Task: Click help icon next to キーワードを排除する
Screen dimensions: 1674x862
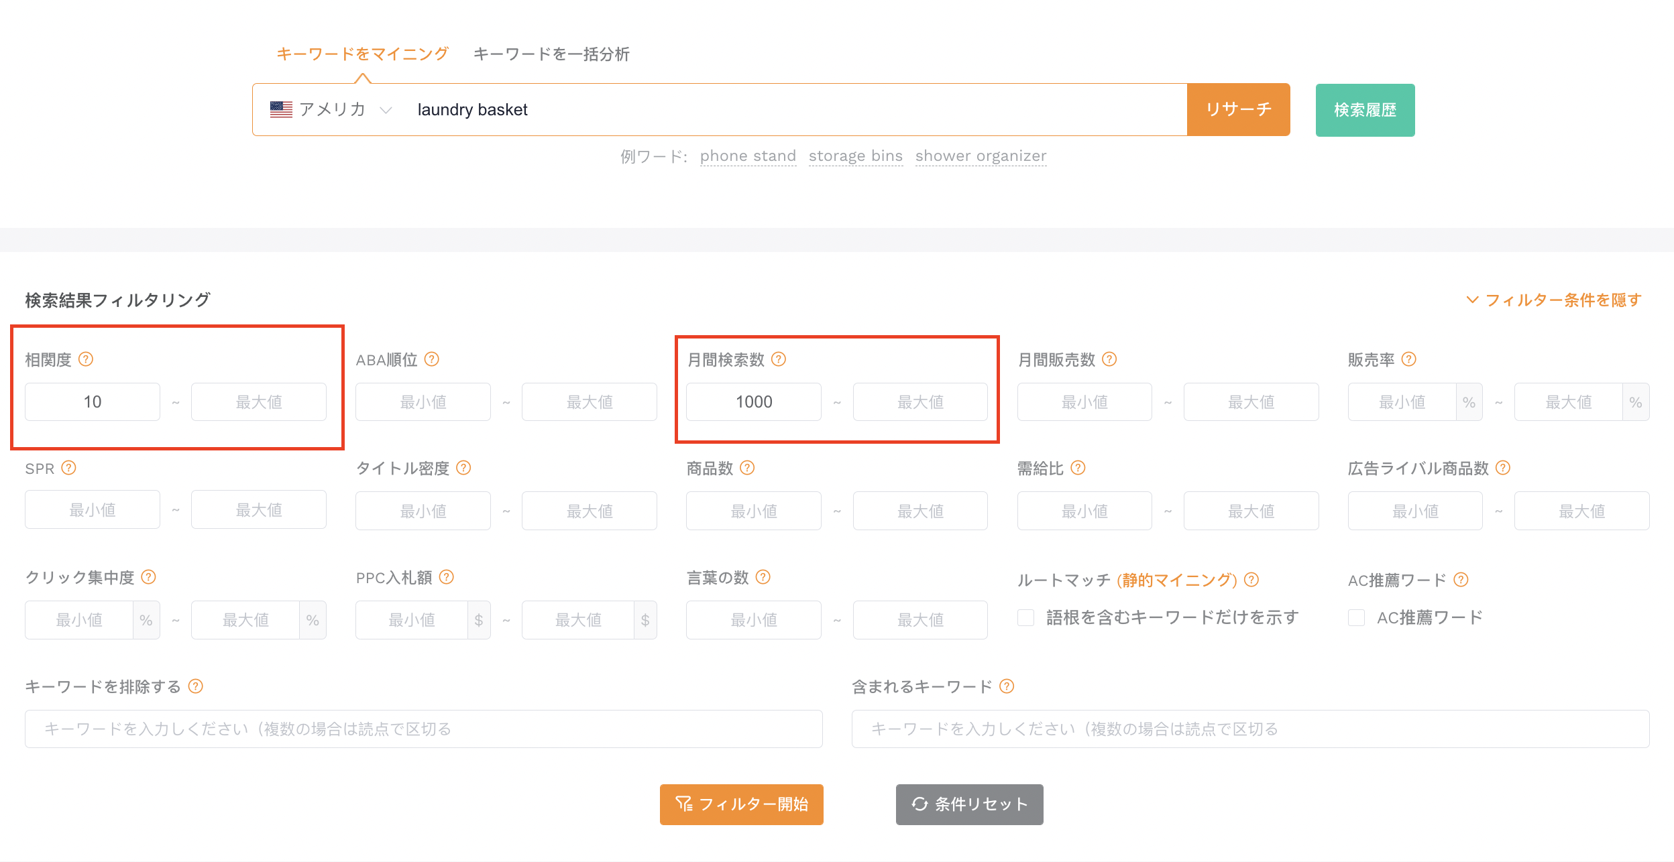Action: click(x=195, y=686)
